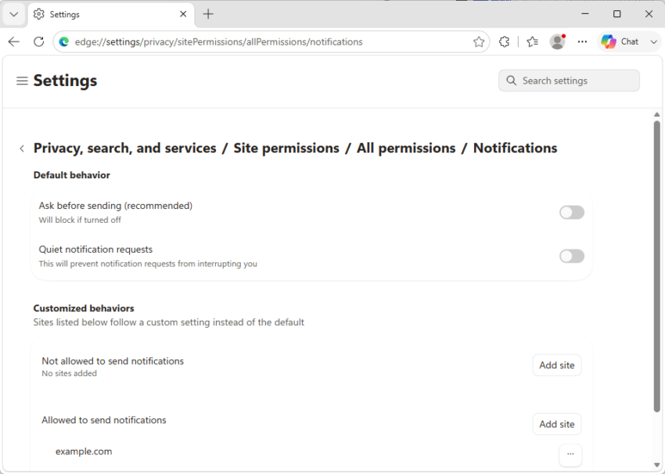The height and width of the screenshot is (474, 665).
Task: Click 'No sites added' text
Action: click(x=69, y=374)
